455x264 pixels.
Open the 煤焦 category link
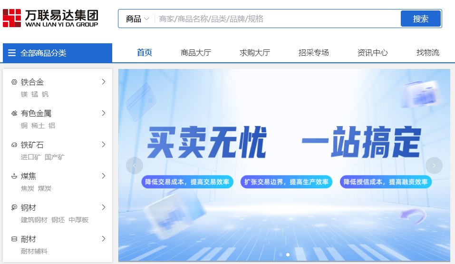pos(29,176)
